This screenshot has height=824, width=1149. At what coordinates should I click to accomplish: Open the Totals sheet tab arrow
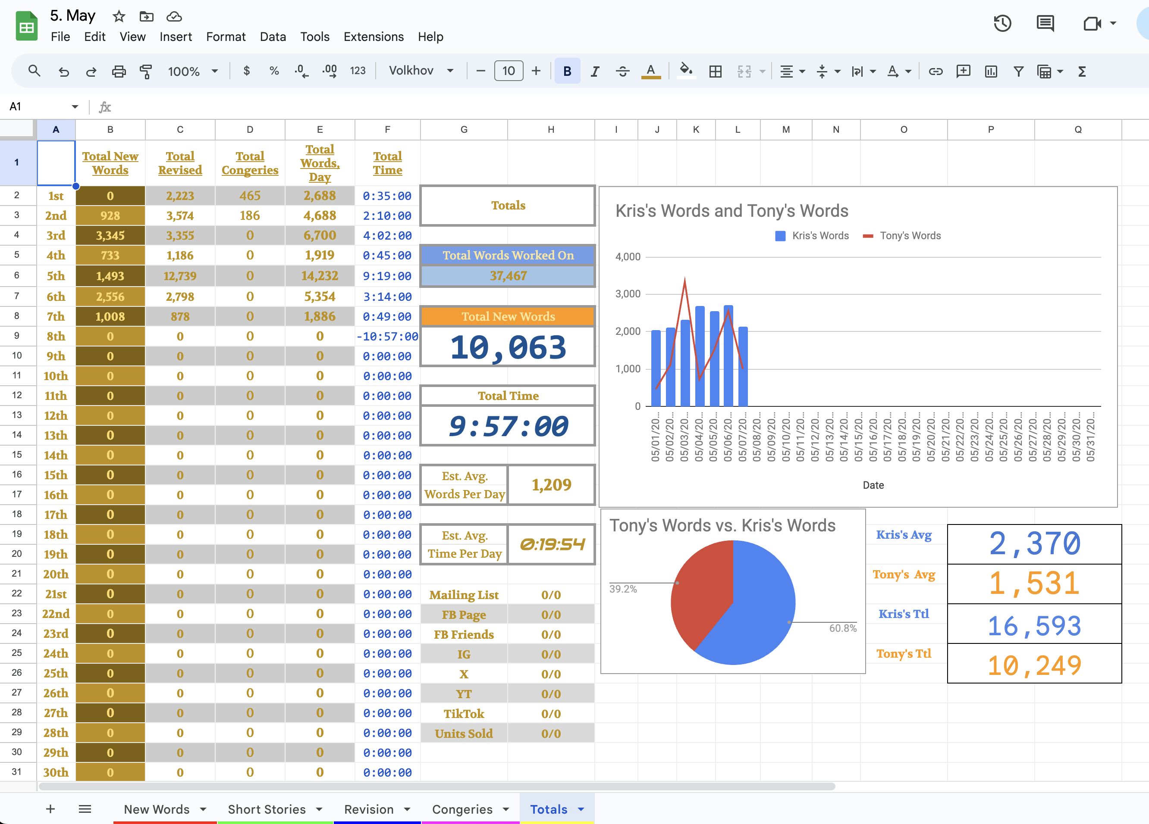581,809
